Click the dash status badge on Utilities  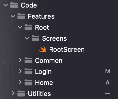click(108, 94)
